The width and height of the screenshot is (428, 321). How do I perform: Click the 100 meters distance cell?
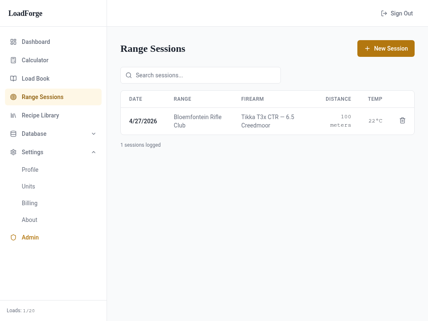(x=340, y=121)
